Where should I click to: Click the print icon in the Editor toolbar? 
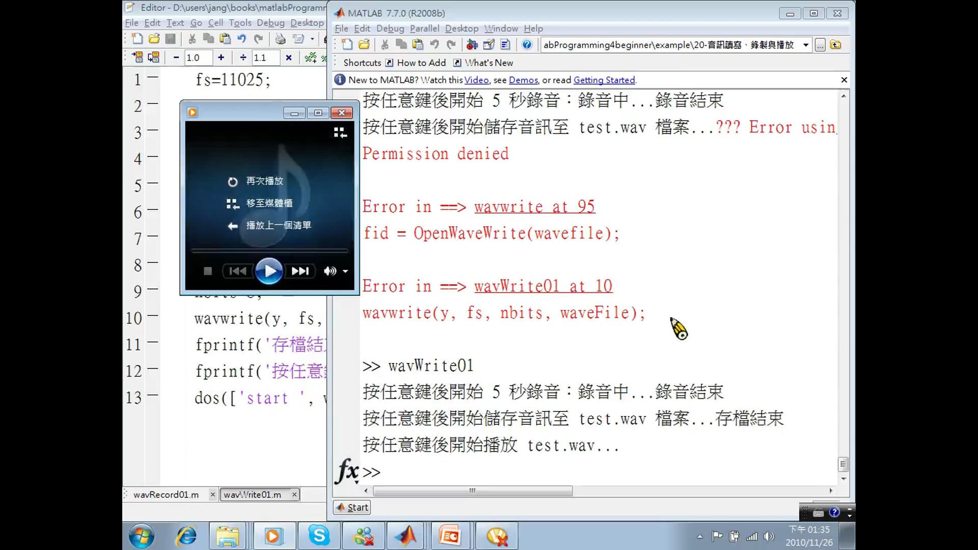pyautogui.click(x=280, y=39)
